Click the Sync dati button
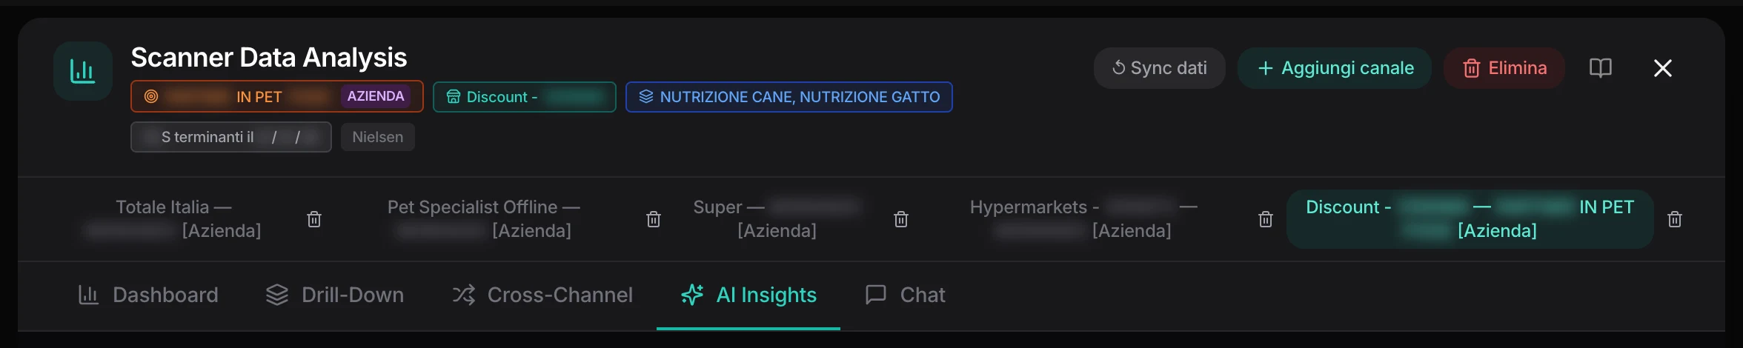1743x348 pixels. pyautogui.click(x=1160, y=68)
